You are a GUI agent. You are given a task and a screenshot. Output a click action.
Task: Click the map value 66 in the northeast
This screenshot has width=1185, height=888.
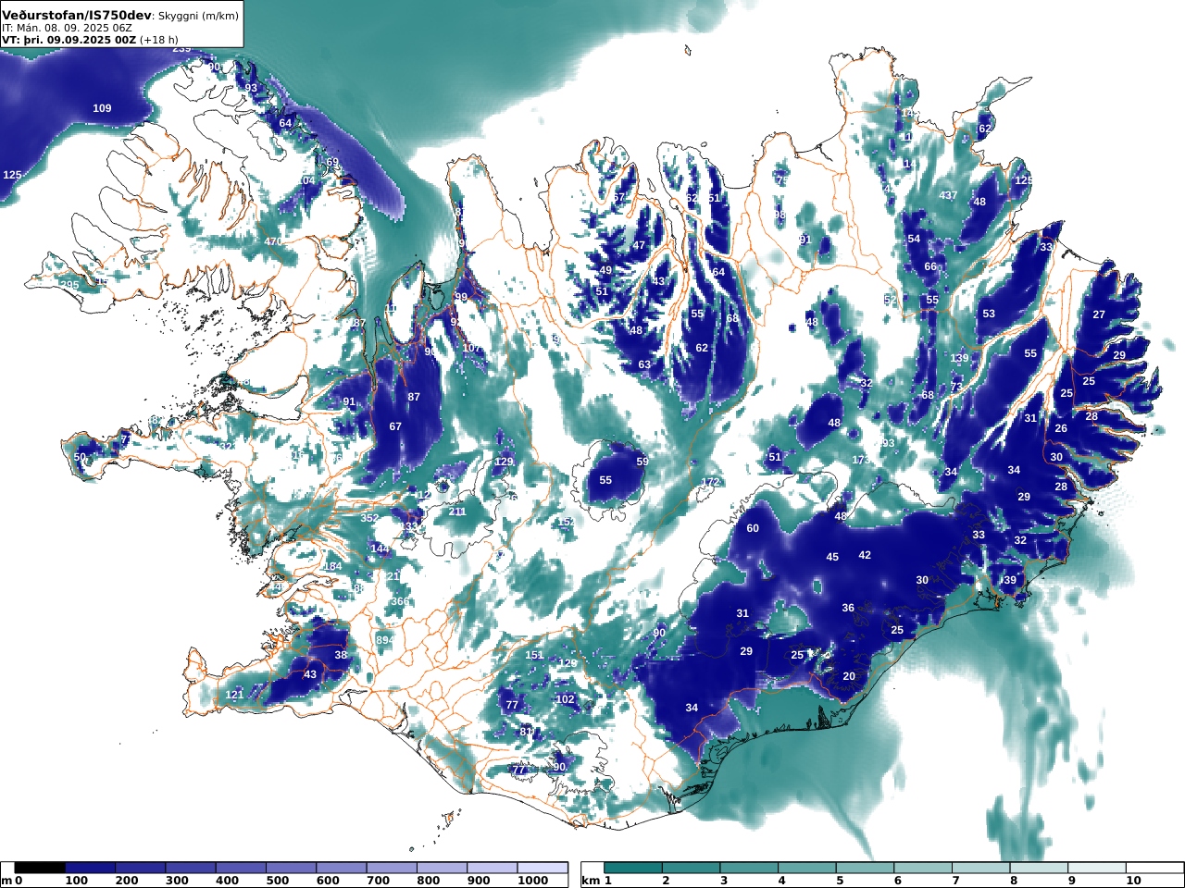tap(930, 266)
